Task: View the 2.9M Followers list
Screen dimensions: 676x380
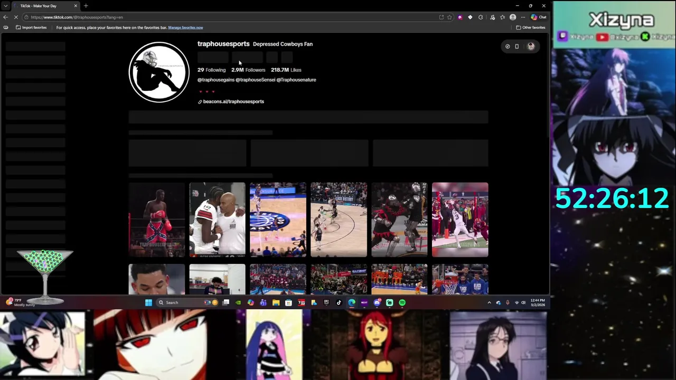Action: (248, 70)
